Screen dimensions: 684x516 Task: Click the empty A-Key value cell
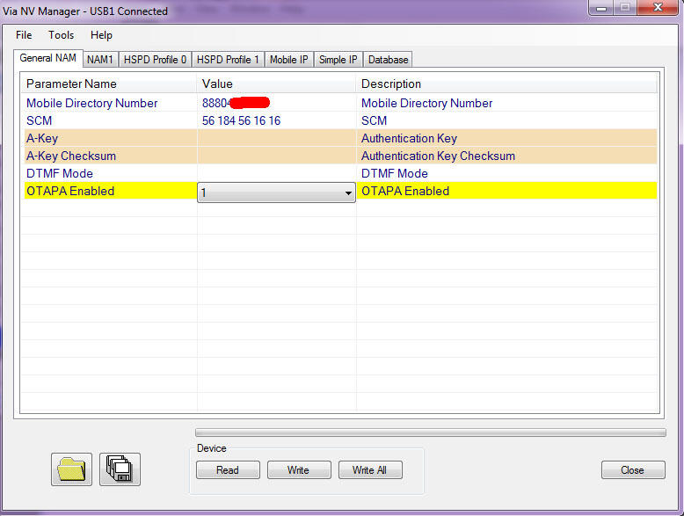click(277, 138)
